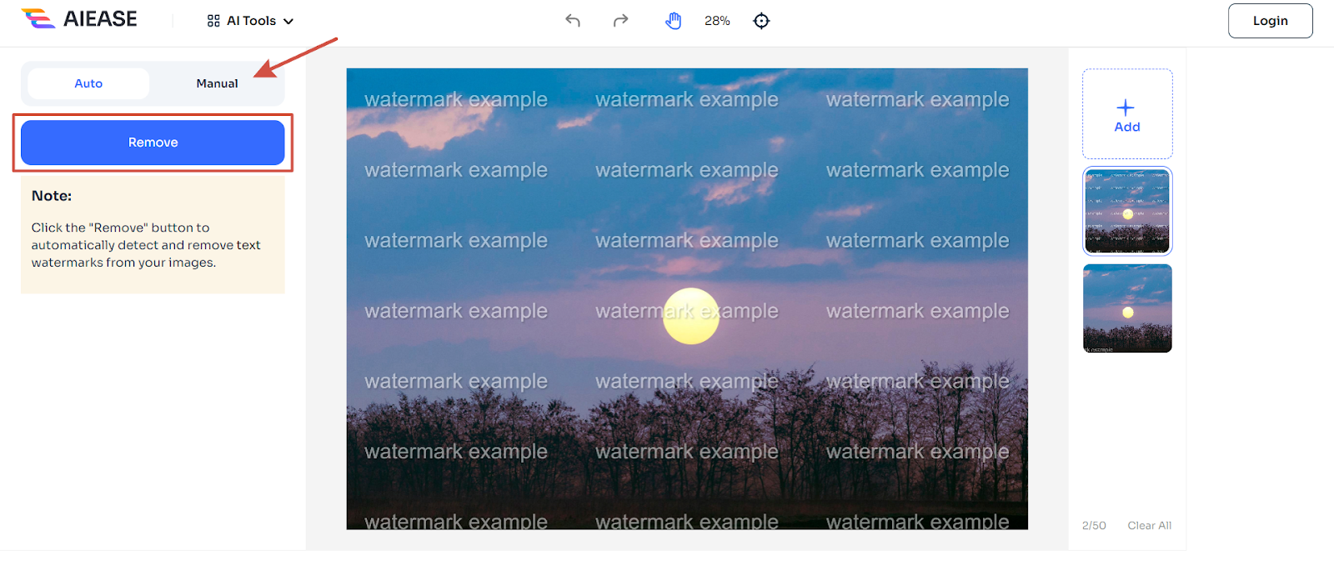Switch to Auto removal mode

coord(88,83)
